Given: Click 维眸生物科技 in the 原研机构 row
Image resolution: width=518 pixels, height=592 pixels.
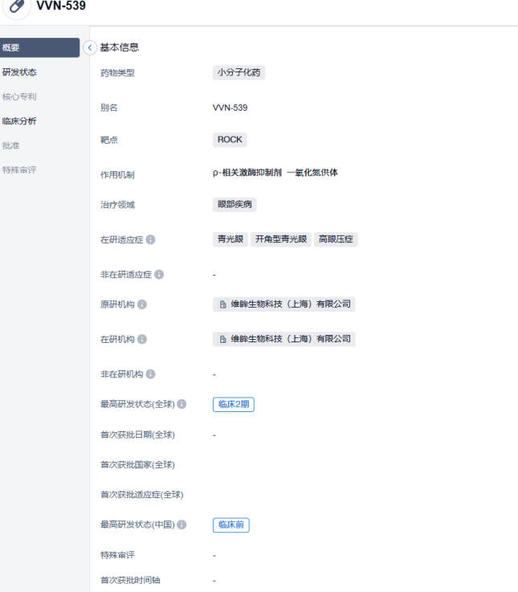Looking at the screenshot, I should (283, 304).
